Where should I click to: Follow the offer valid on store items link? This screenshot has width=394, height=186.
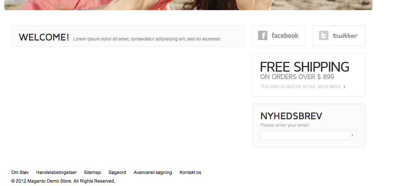pos(300,87)
